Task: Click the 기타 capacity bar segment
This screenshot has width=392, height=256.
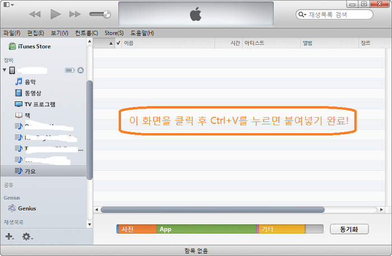Action: 282,229
